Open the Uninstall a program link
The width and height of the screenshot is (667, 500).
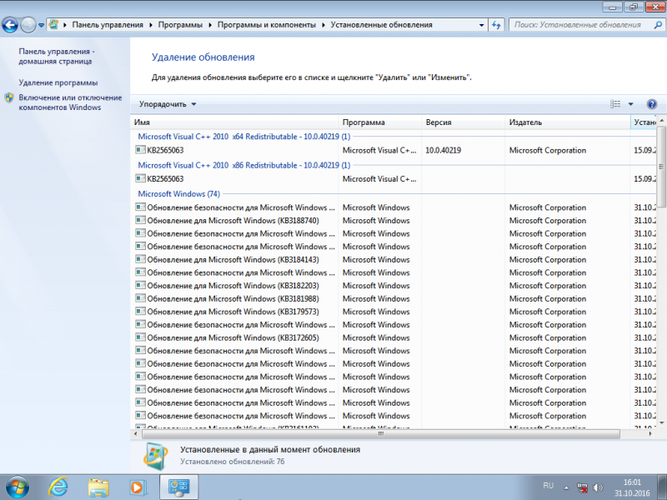coord(58,82)
